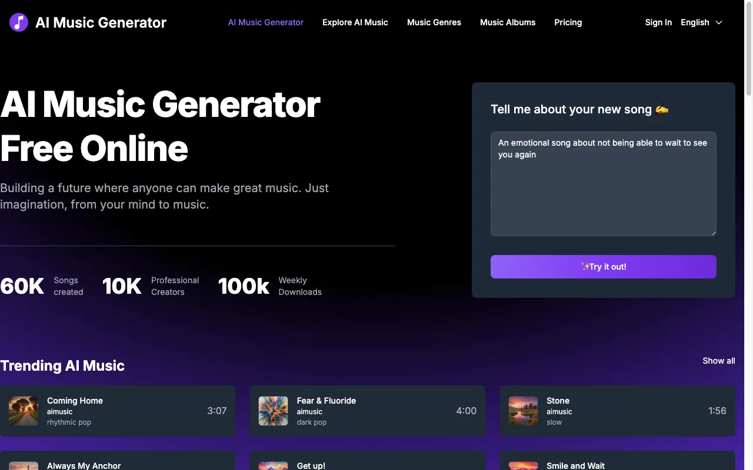
Task: Open the AI Music Generator brand title
Action: [x=101, y=22]
